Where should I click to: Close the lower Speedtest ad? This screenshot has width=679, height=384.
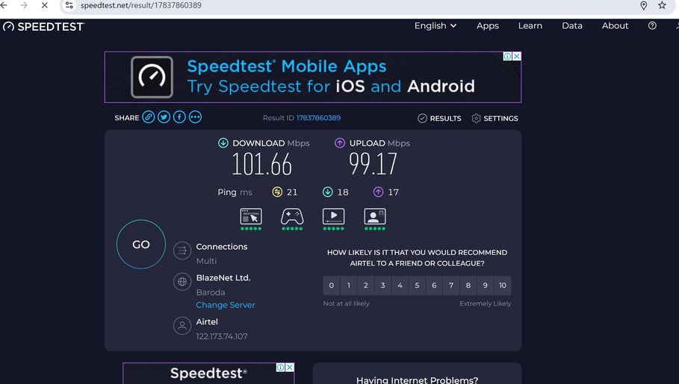coord(290,367)
